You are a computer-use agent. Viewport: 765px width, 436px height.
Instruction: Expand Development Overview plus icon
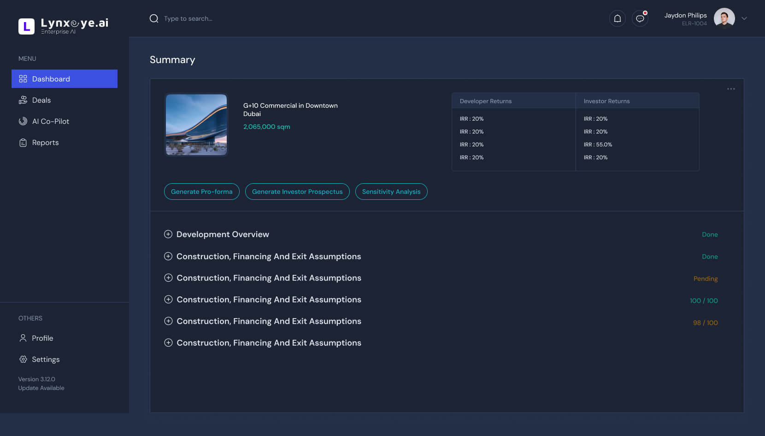[168, 234]
